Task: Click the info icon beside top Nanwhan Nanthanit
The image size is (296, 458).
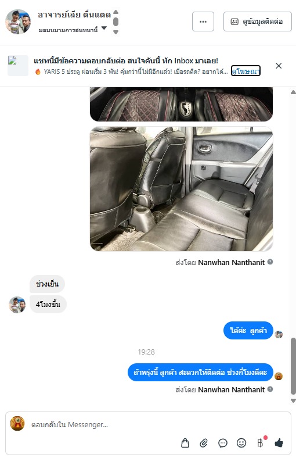Action: point(270,262)
